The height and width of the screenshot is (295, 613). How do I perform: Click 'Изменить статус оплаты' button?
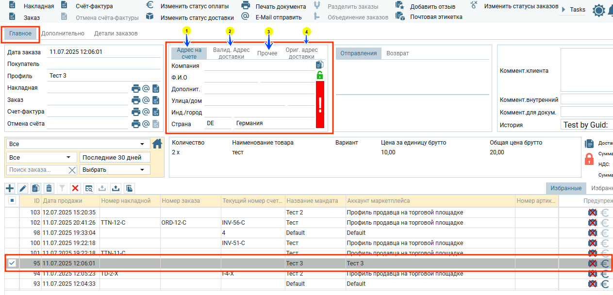point(194,6)
